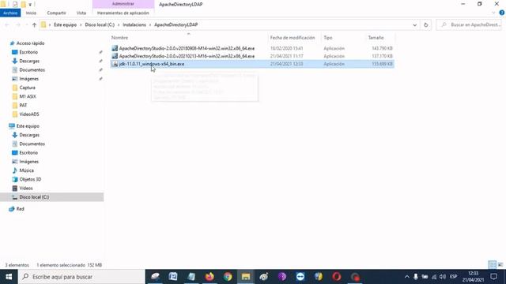Open Documentos under Este equipo

[32, 144]
